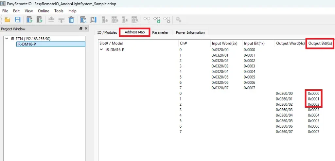Click the single module download icon
Screen dimensions: 335x161
[125, 20]
